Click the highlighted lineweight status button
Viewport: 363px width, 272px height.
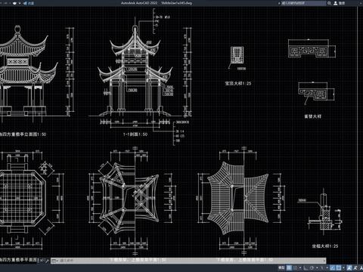339,267
